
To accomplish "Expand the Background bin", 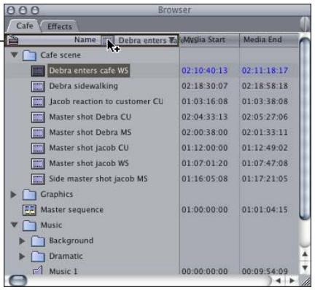I will (x=22, y=241).
